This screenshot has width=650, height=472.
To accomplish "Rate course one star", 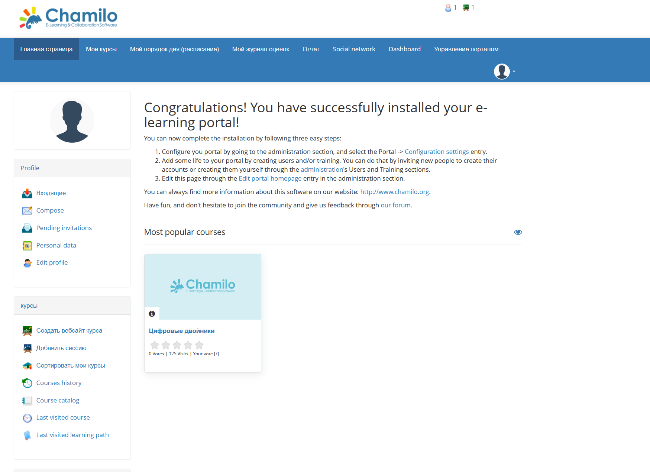I will click(155, 345).
